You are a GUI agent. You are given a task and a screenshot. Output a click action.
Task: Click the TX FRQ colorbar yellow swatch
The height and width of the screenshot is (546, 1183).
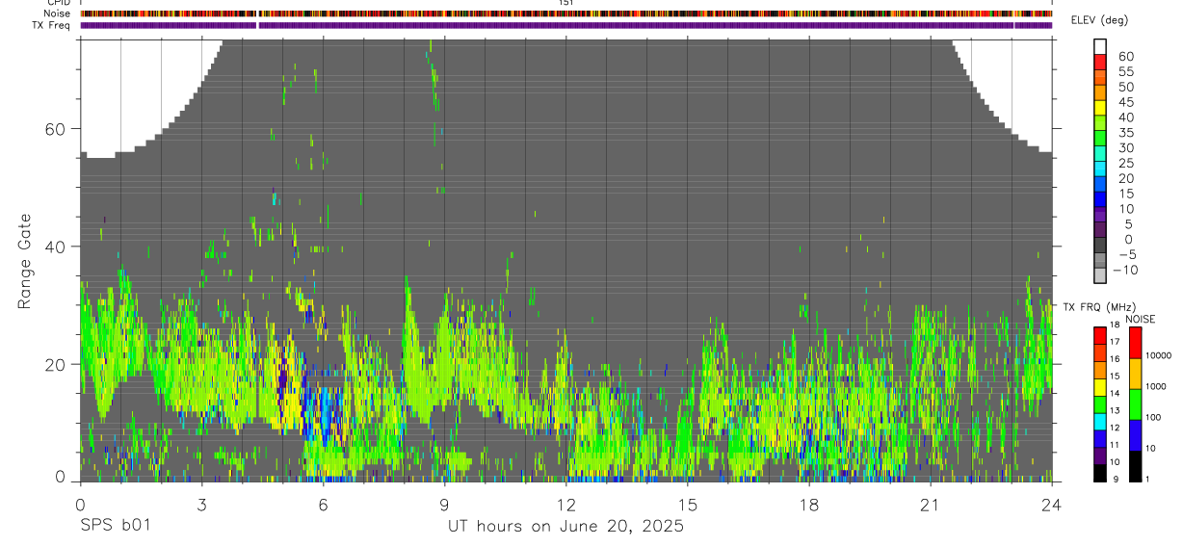[x=1099, y=386]
